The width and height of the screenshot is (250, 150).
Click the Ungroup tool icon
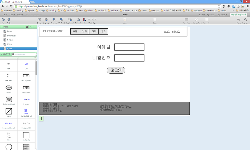coord(46,20)
